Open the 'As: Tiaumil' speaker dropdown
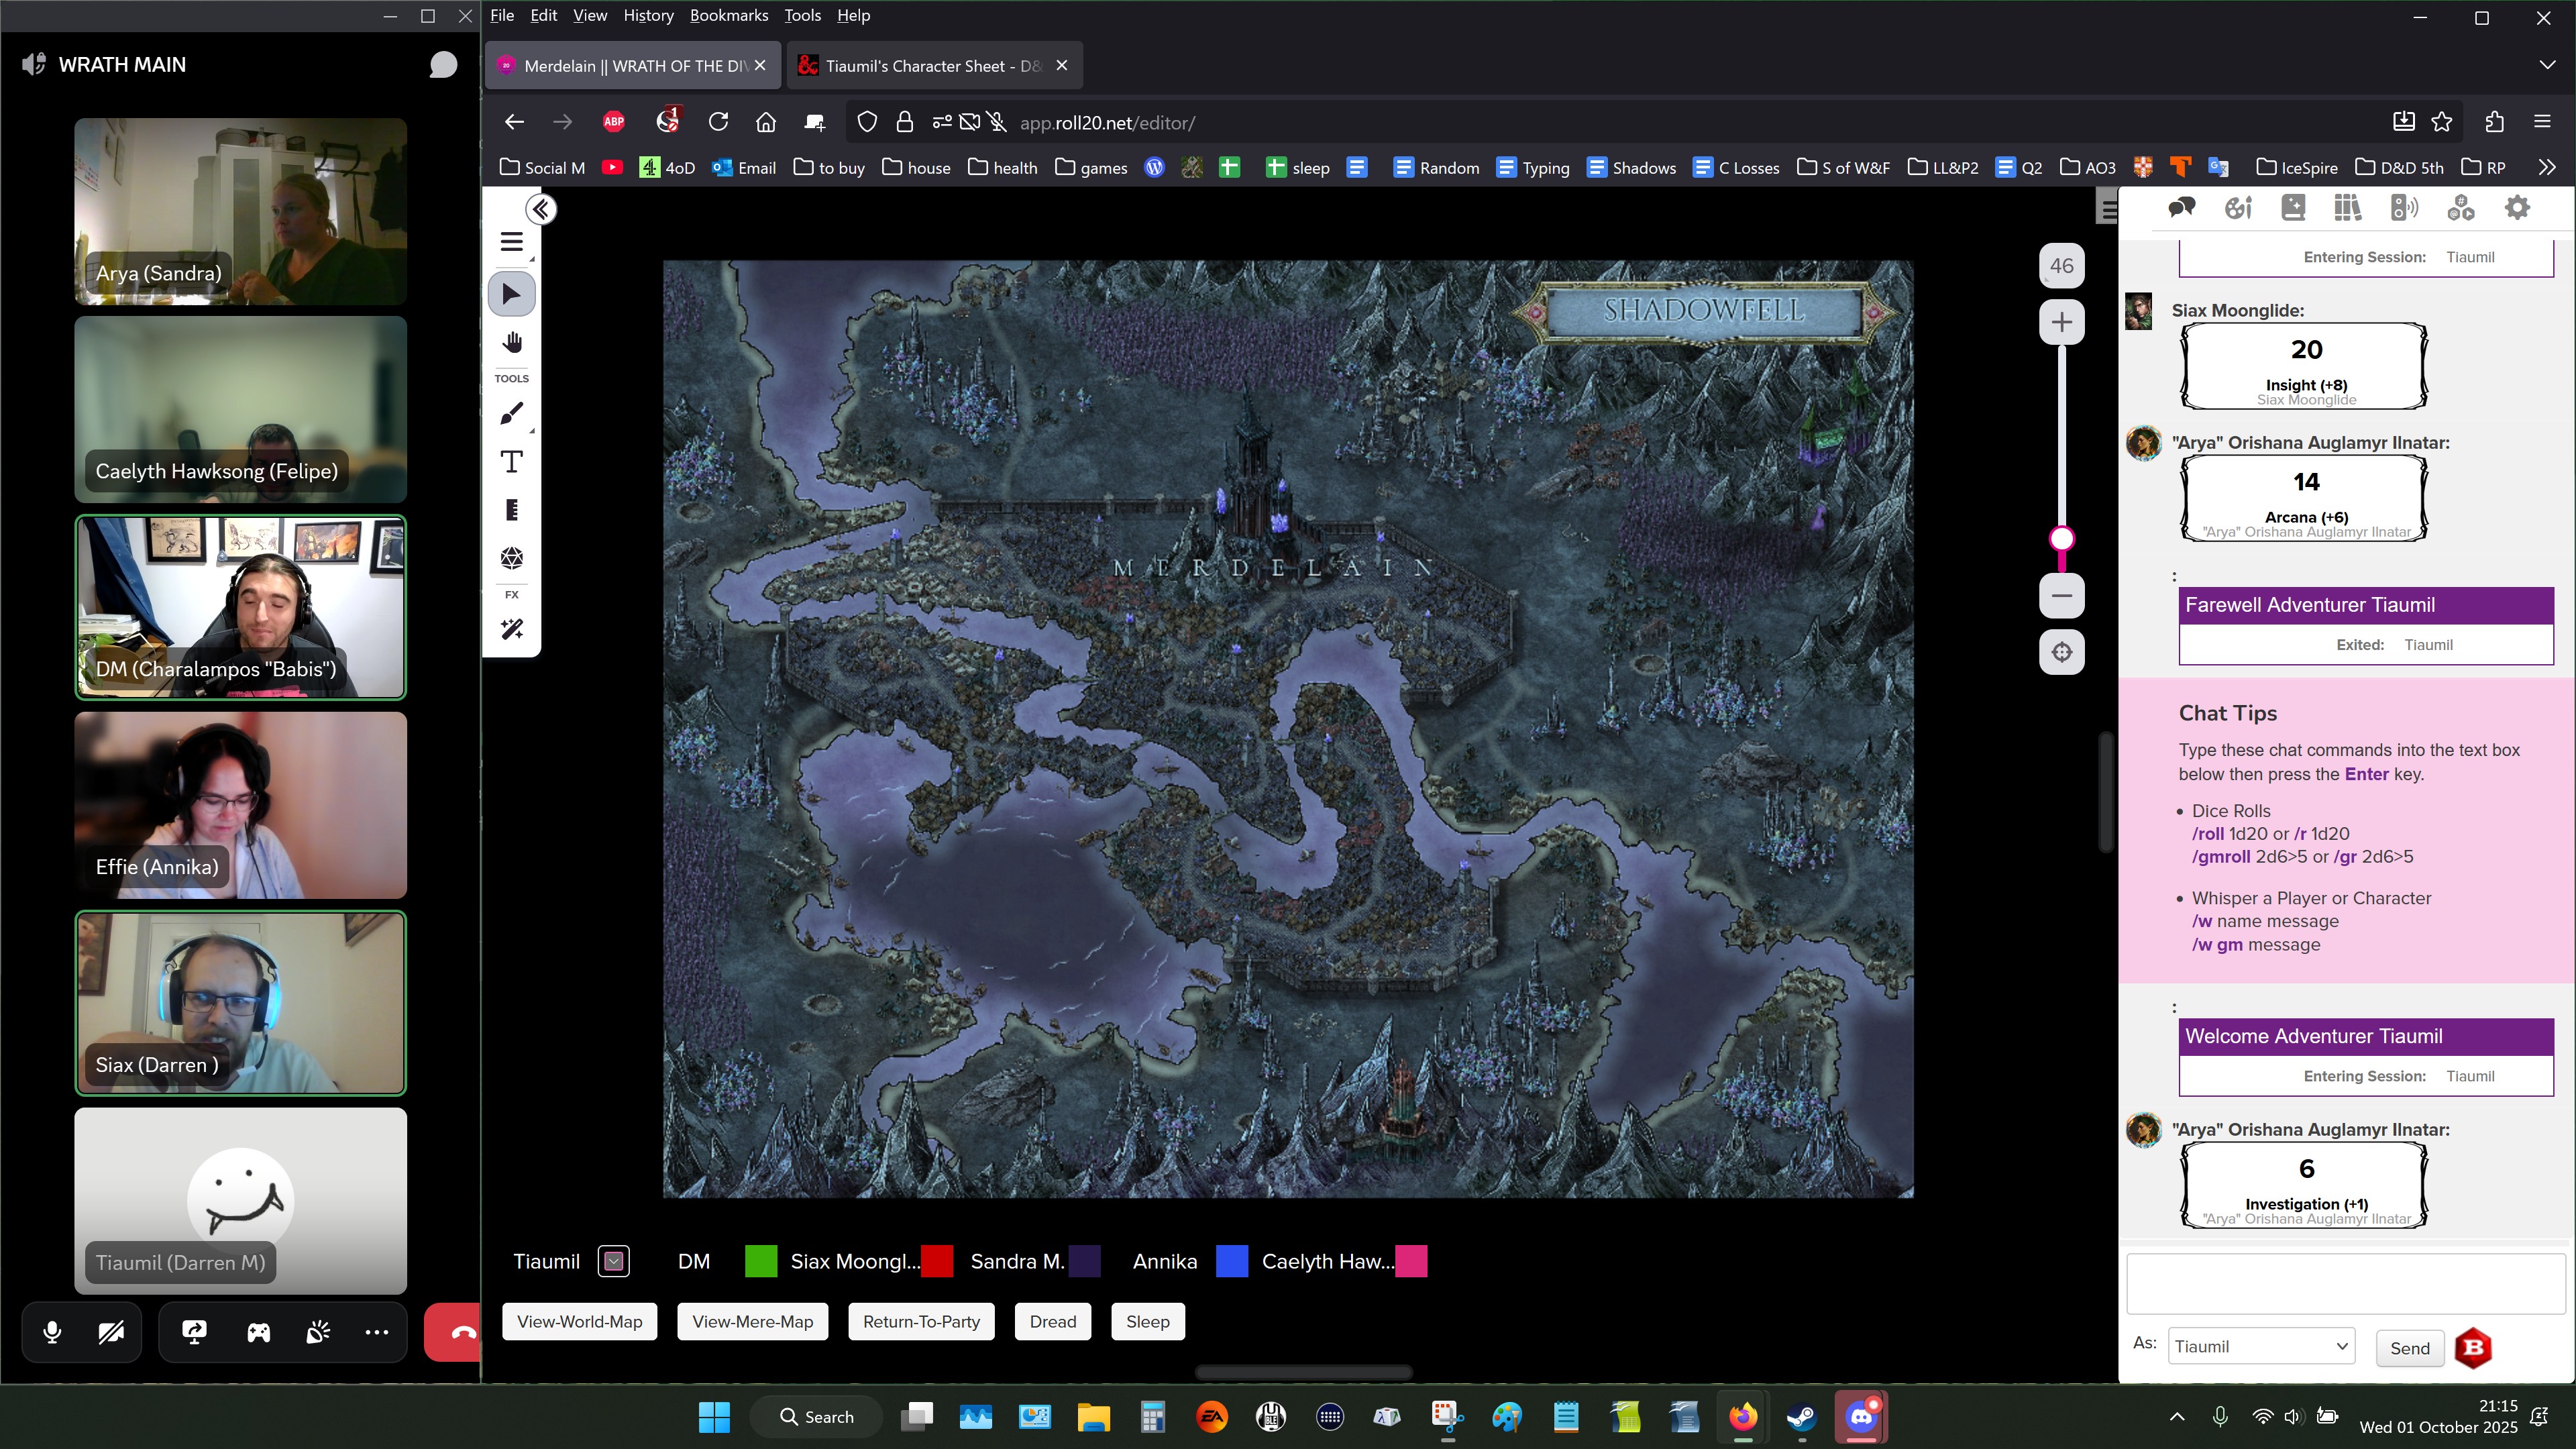The height and width of the screenshot is (1449, 2576). pos(2261,1347)
